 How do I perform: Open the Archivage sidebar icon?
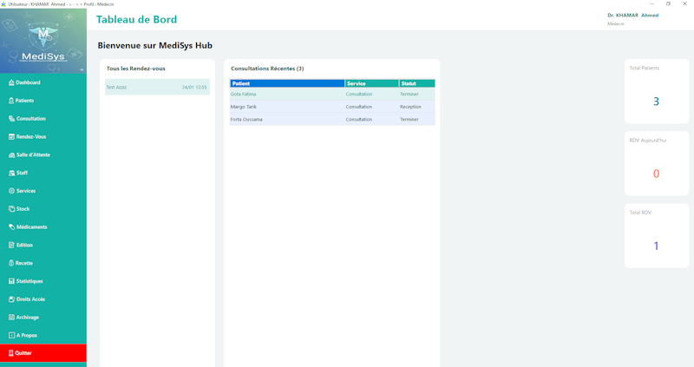[11, 318]
